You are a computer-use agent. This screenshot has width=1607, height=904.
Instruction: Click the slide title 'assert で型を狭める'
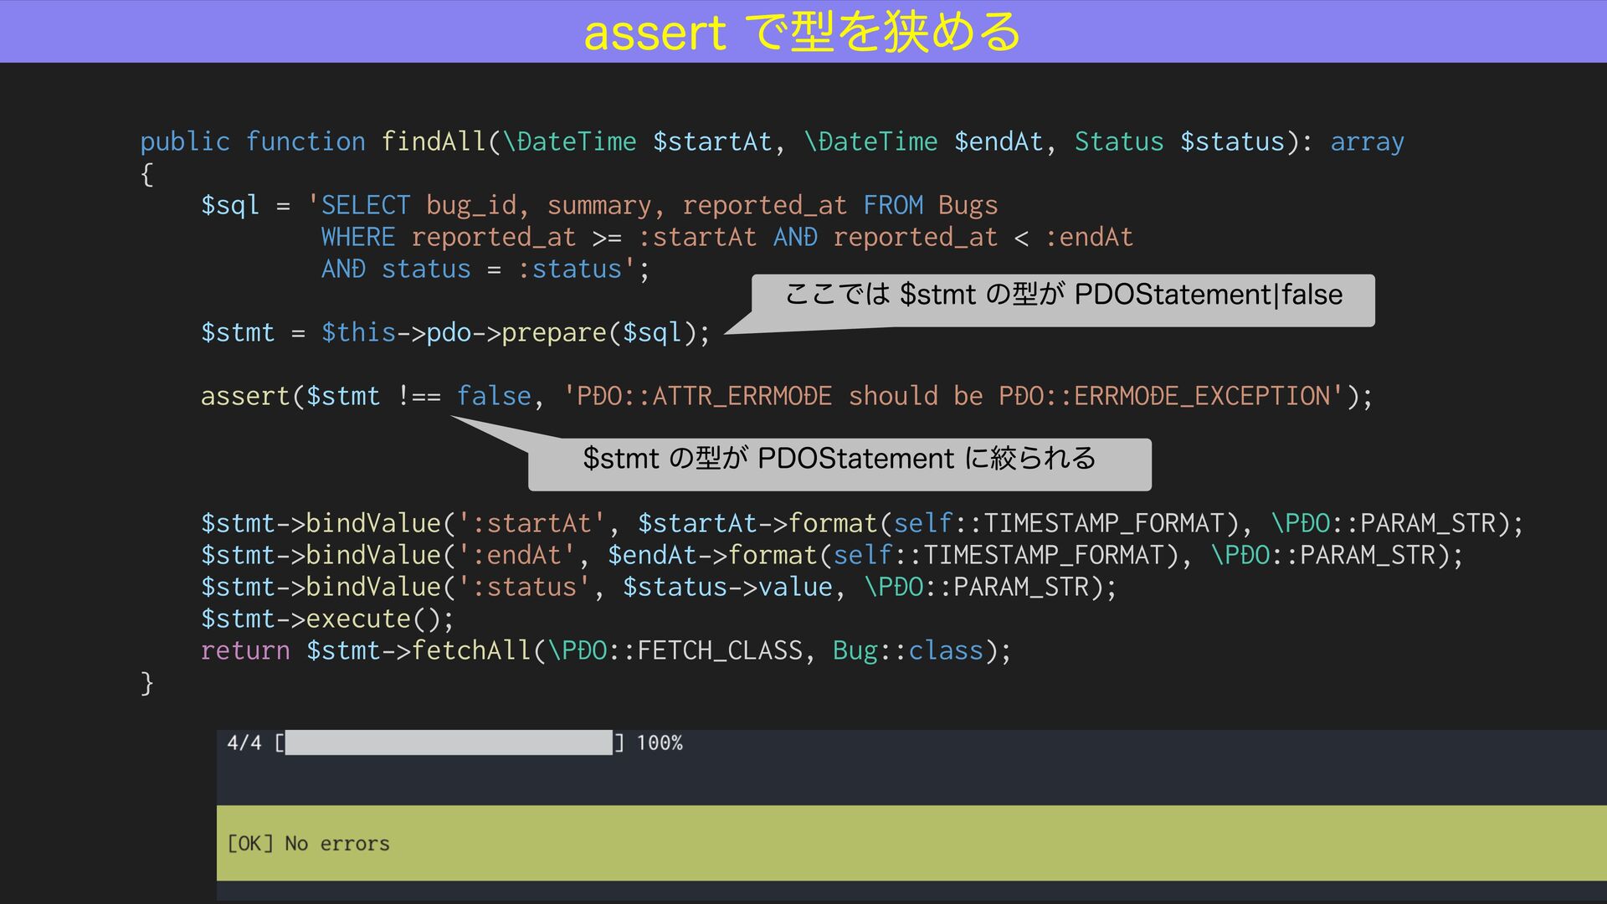click(x=802, y=32)
